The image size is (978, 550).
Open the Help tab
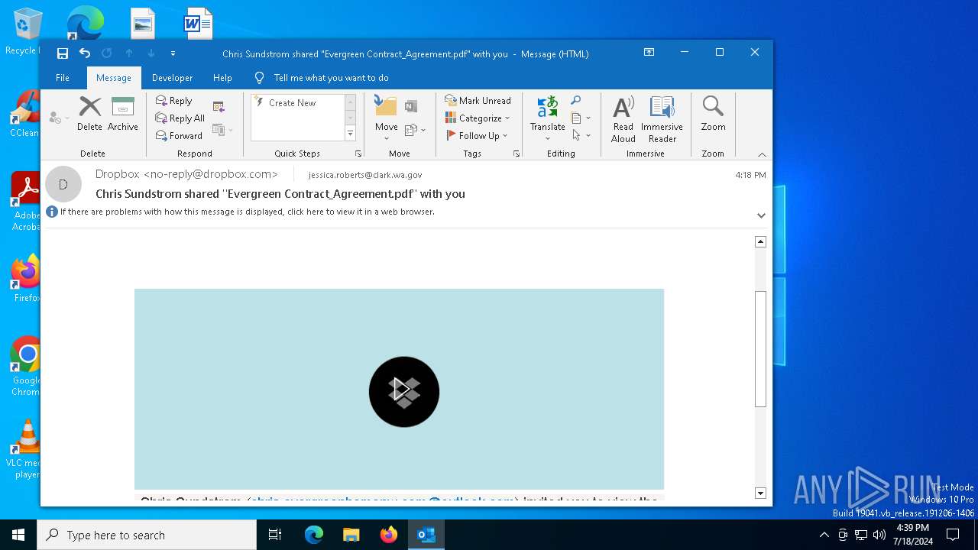[222, 78]
